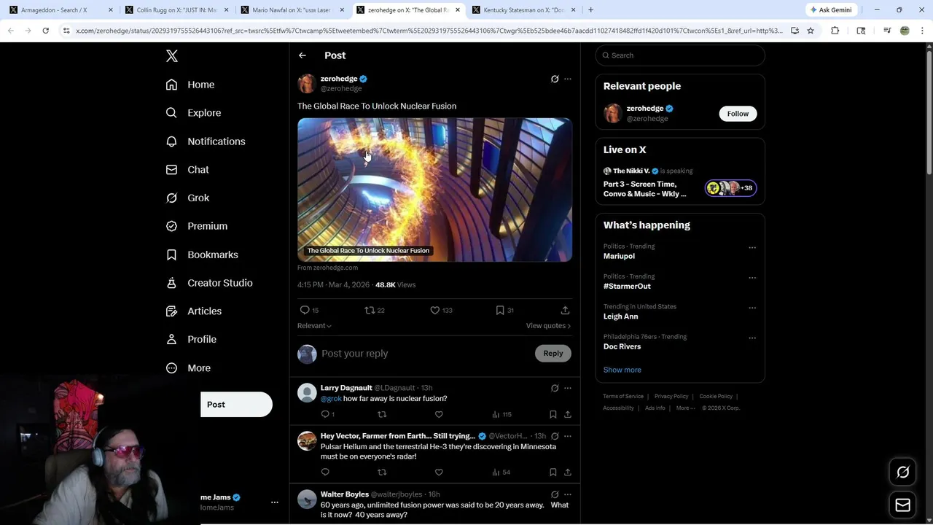Open Articles in sidebar

click(194, 311)
